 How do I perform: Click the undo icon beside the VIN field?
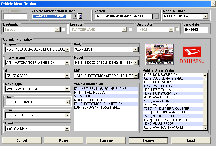(80, 16)
